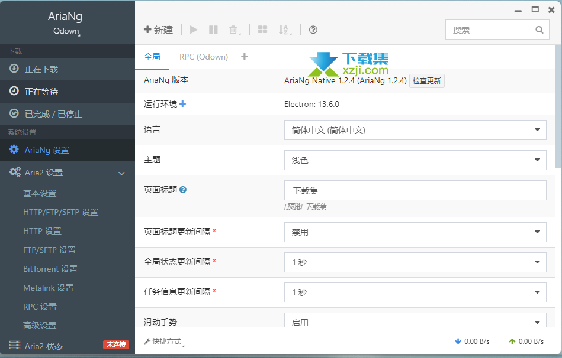Open HTTP/FTP/SFTP 设置

(x=60, y=212)
